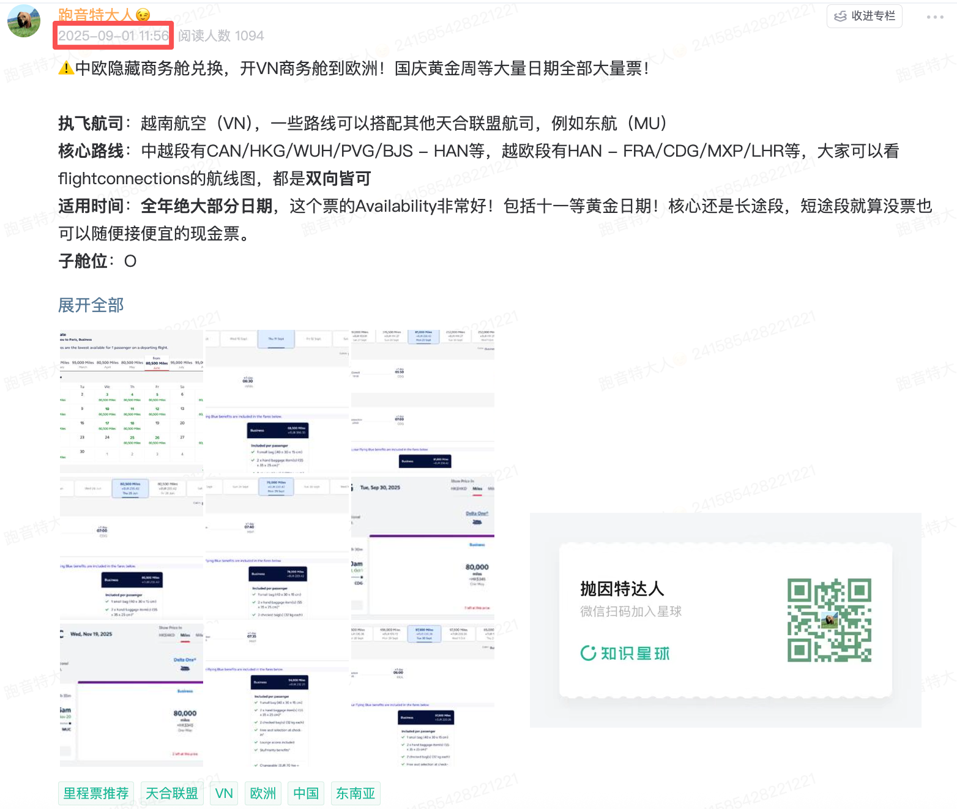The height and width of the screenshot is (809, 957).
Task: Open the author's avatar photo
Action: [x=24, y=20]
